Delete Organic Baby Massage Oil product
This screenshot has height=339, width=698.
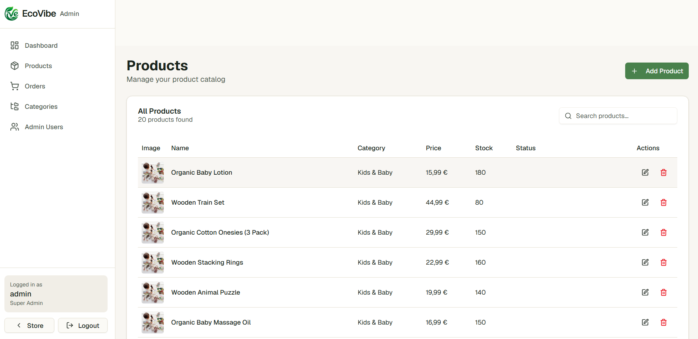point(664,322)
